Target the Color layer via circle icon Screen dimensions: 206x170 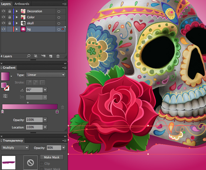click(59, 17)
